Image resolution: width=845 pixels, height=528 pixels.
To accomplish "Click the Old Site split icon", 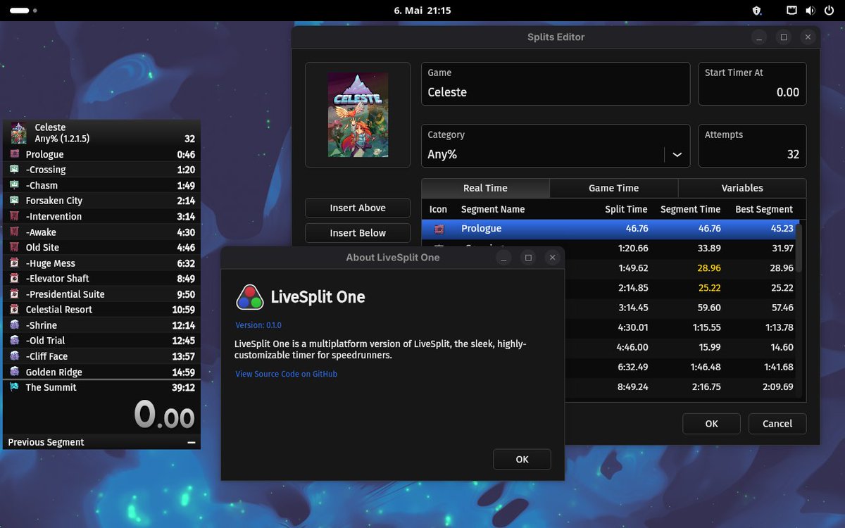I will coord(14,247).
